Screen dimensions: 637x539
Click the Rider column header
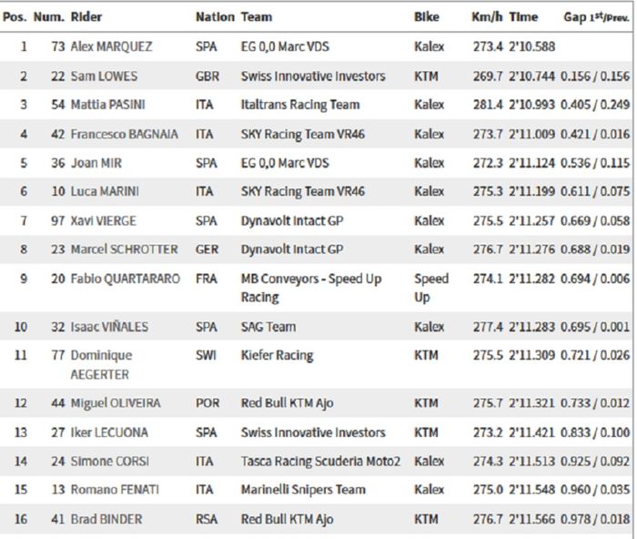click(x=86, y=16)
